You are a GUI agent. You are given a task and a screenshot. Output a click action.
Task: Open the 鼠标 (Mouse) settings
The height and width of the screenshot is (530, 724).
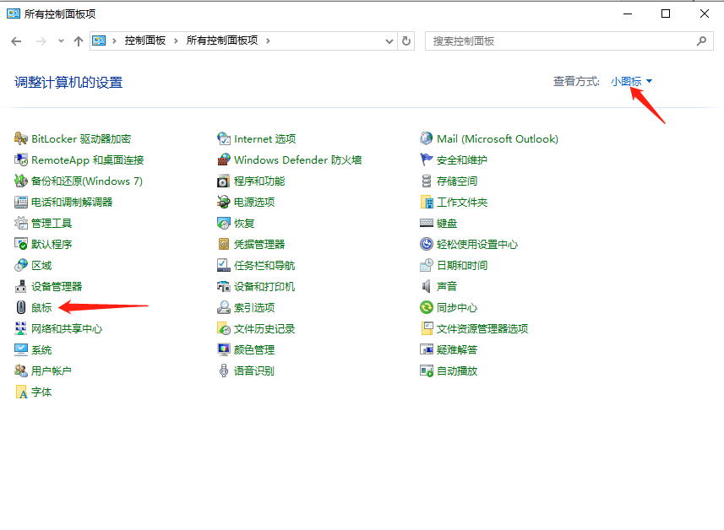click(37, 306)
